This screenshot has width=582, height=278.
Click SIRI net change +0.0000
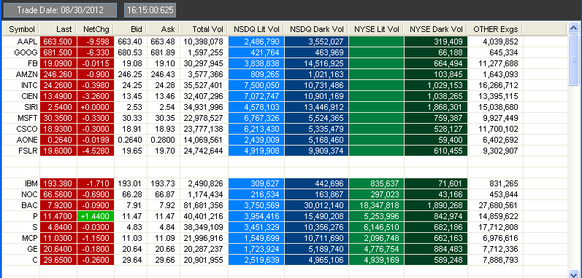(96, 107)
